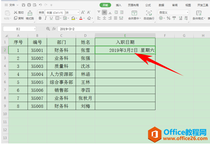Click Wrap Text (自动换行)
The image size is (210, 145).
point(149,15)
